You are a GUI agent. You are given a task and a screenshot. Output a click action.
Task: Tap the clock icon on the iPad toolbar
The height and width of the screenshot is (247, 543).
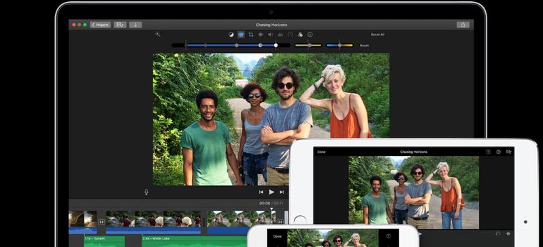click(498, 152)
